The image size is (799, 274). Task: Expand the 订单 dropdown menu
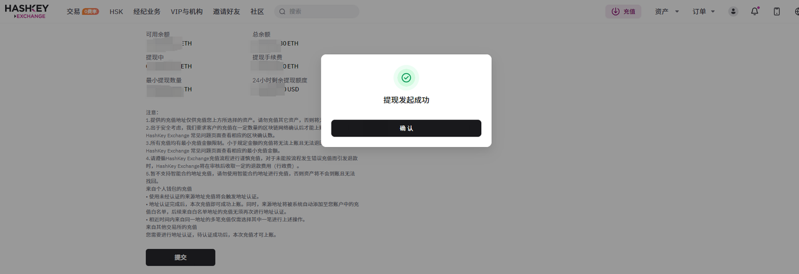(703, 12)
